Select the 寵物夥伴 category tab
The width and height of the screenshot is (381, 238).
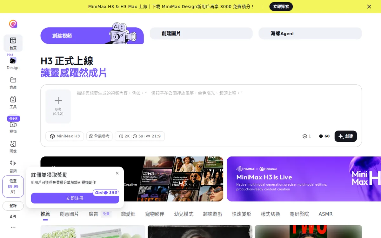pyautogui.click(x=155, y=214)
